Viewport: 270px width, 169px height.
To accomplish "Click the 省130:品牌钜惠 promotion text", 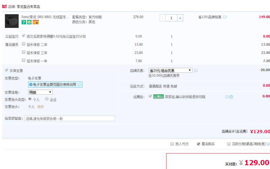I will (x=210, y=17).
